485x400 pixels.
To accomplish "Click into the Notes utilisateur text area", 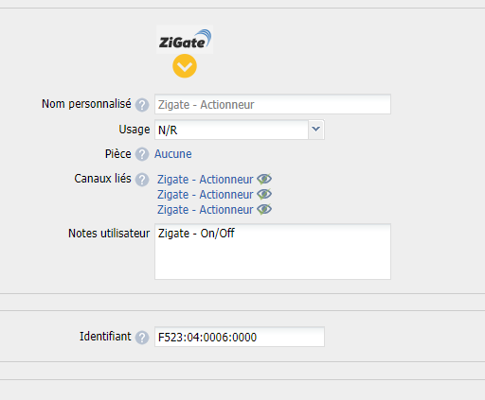I will [x=273, y=252].
